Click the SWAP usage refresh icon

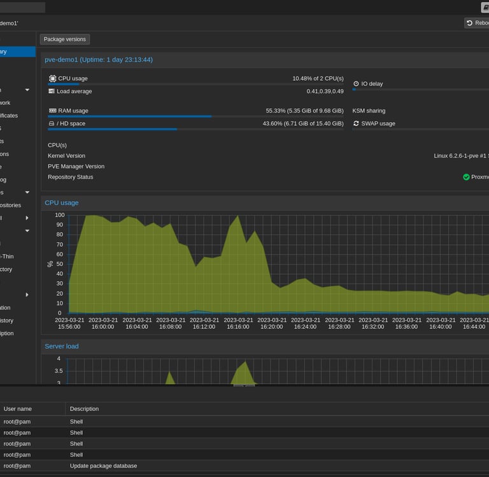(x=356, y=123)
